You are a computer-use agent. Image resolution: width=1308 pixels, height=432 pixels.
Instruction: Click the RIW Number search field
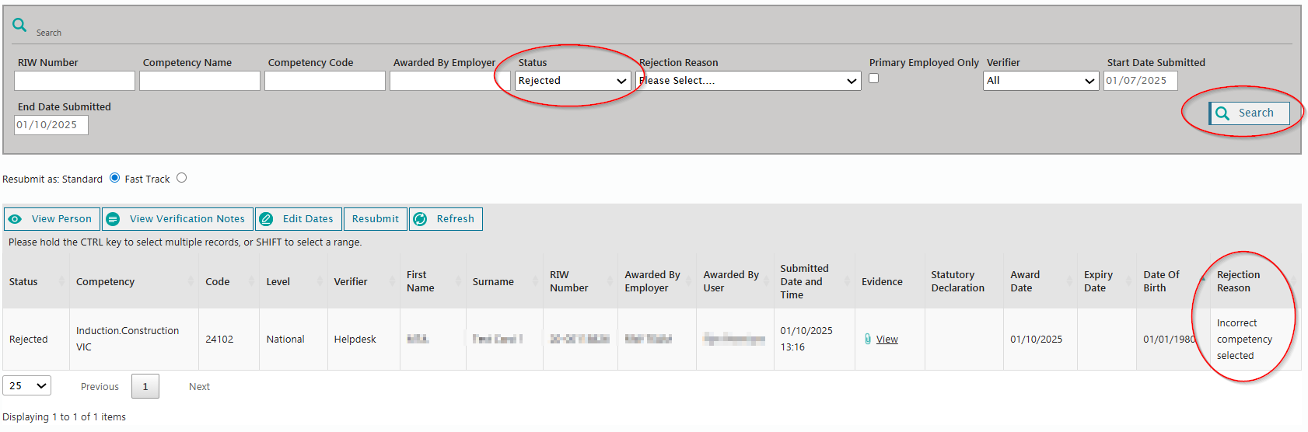tap(75, 81)
